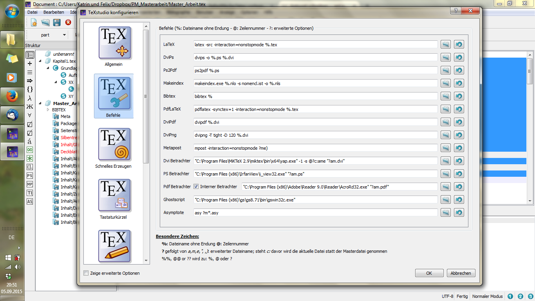Click bookmark 1 icon in status bar
Viewport: 535px width, 301px height.
tap(510, 296)
